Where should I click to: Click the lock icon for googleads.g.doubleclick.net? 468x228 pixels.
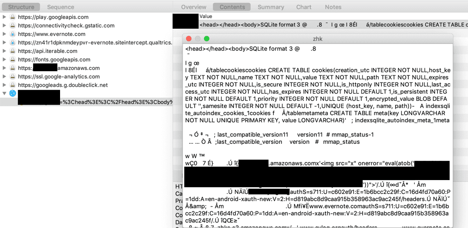[x=13, y=85]
